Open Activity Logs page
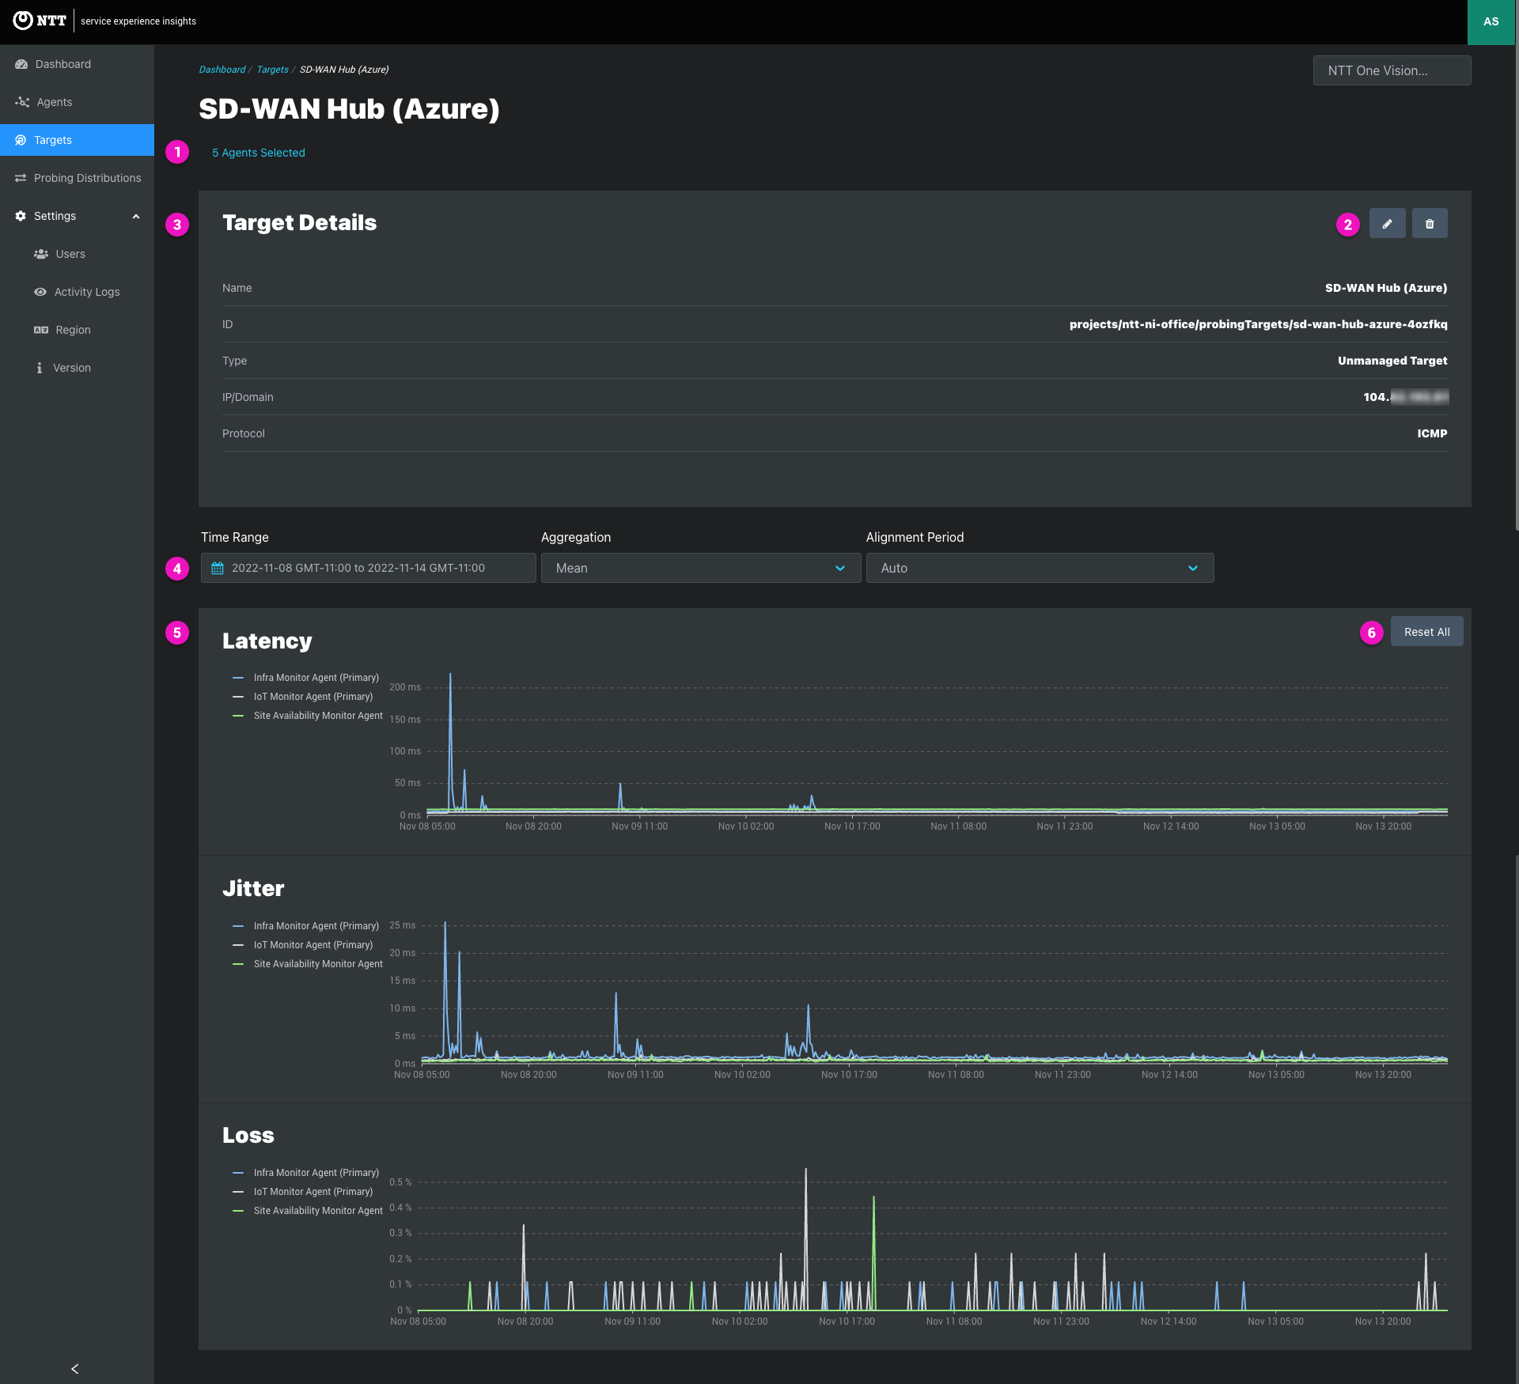The width and height of the screenshot is (1519, 1384). click(x=77, y=292)
